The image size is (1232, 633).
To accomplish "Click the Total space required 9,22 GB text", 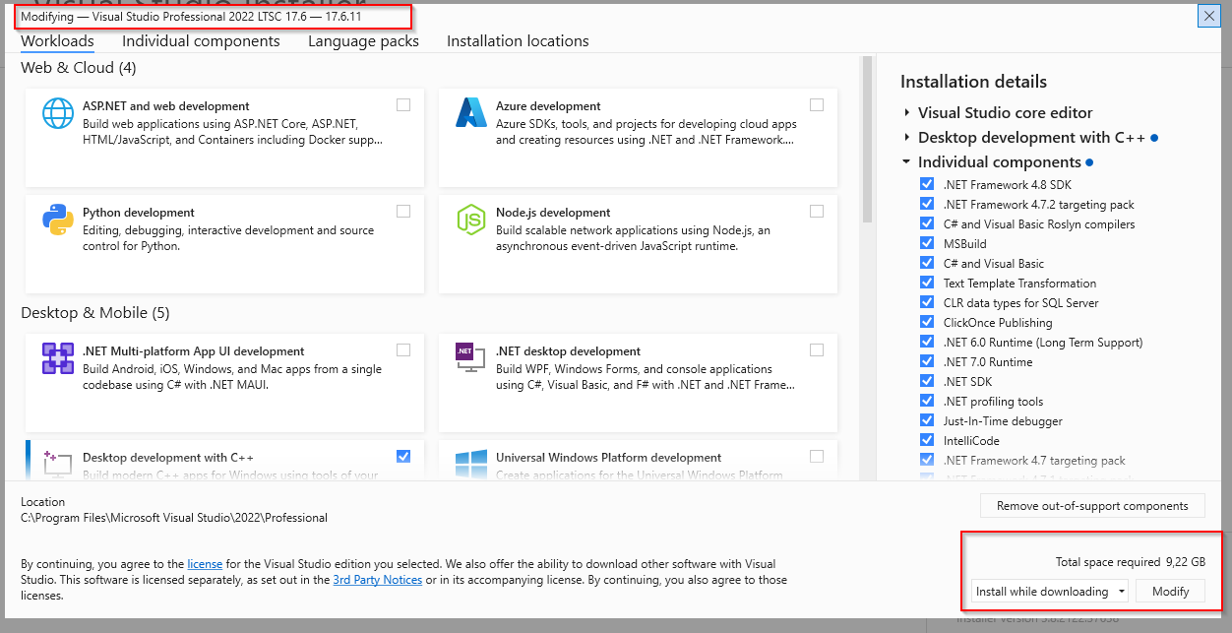I will [x=1131, y=562].
